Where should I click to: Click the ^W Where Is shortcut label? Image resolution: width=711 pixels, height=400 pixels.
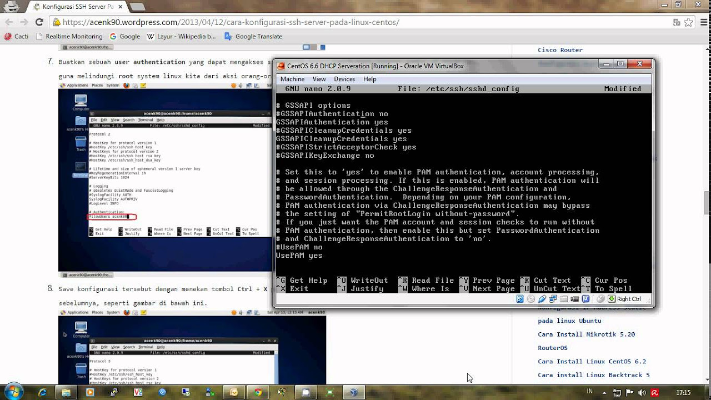pyautogui.click(x=424, y=289)
